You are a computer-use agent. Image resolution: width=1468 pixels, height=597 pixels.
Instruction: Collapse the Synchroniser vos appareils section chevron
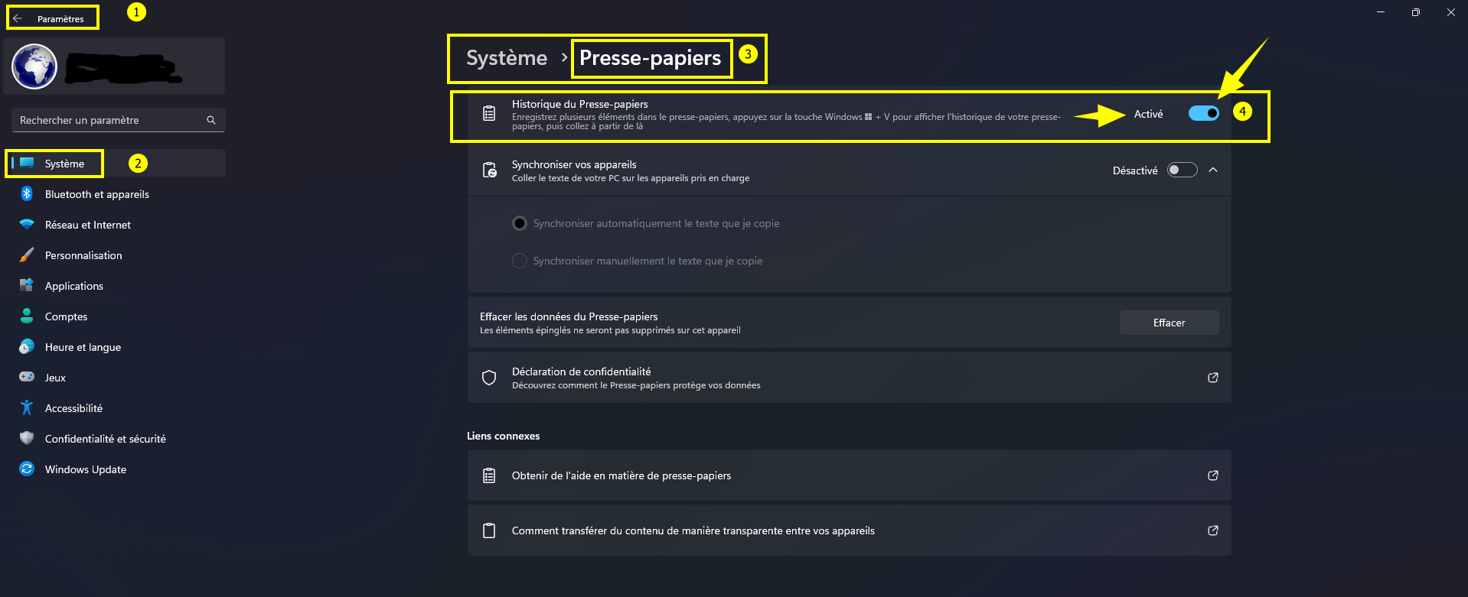1213,170
